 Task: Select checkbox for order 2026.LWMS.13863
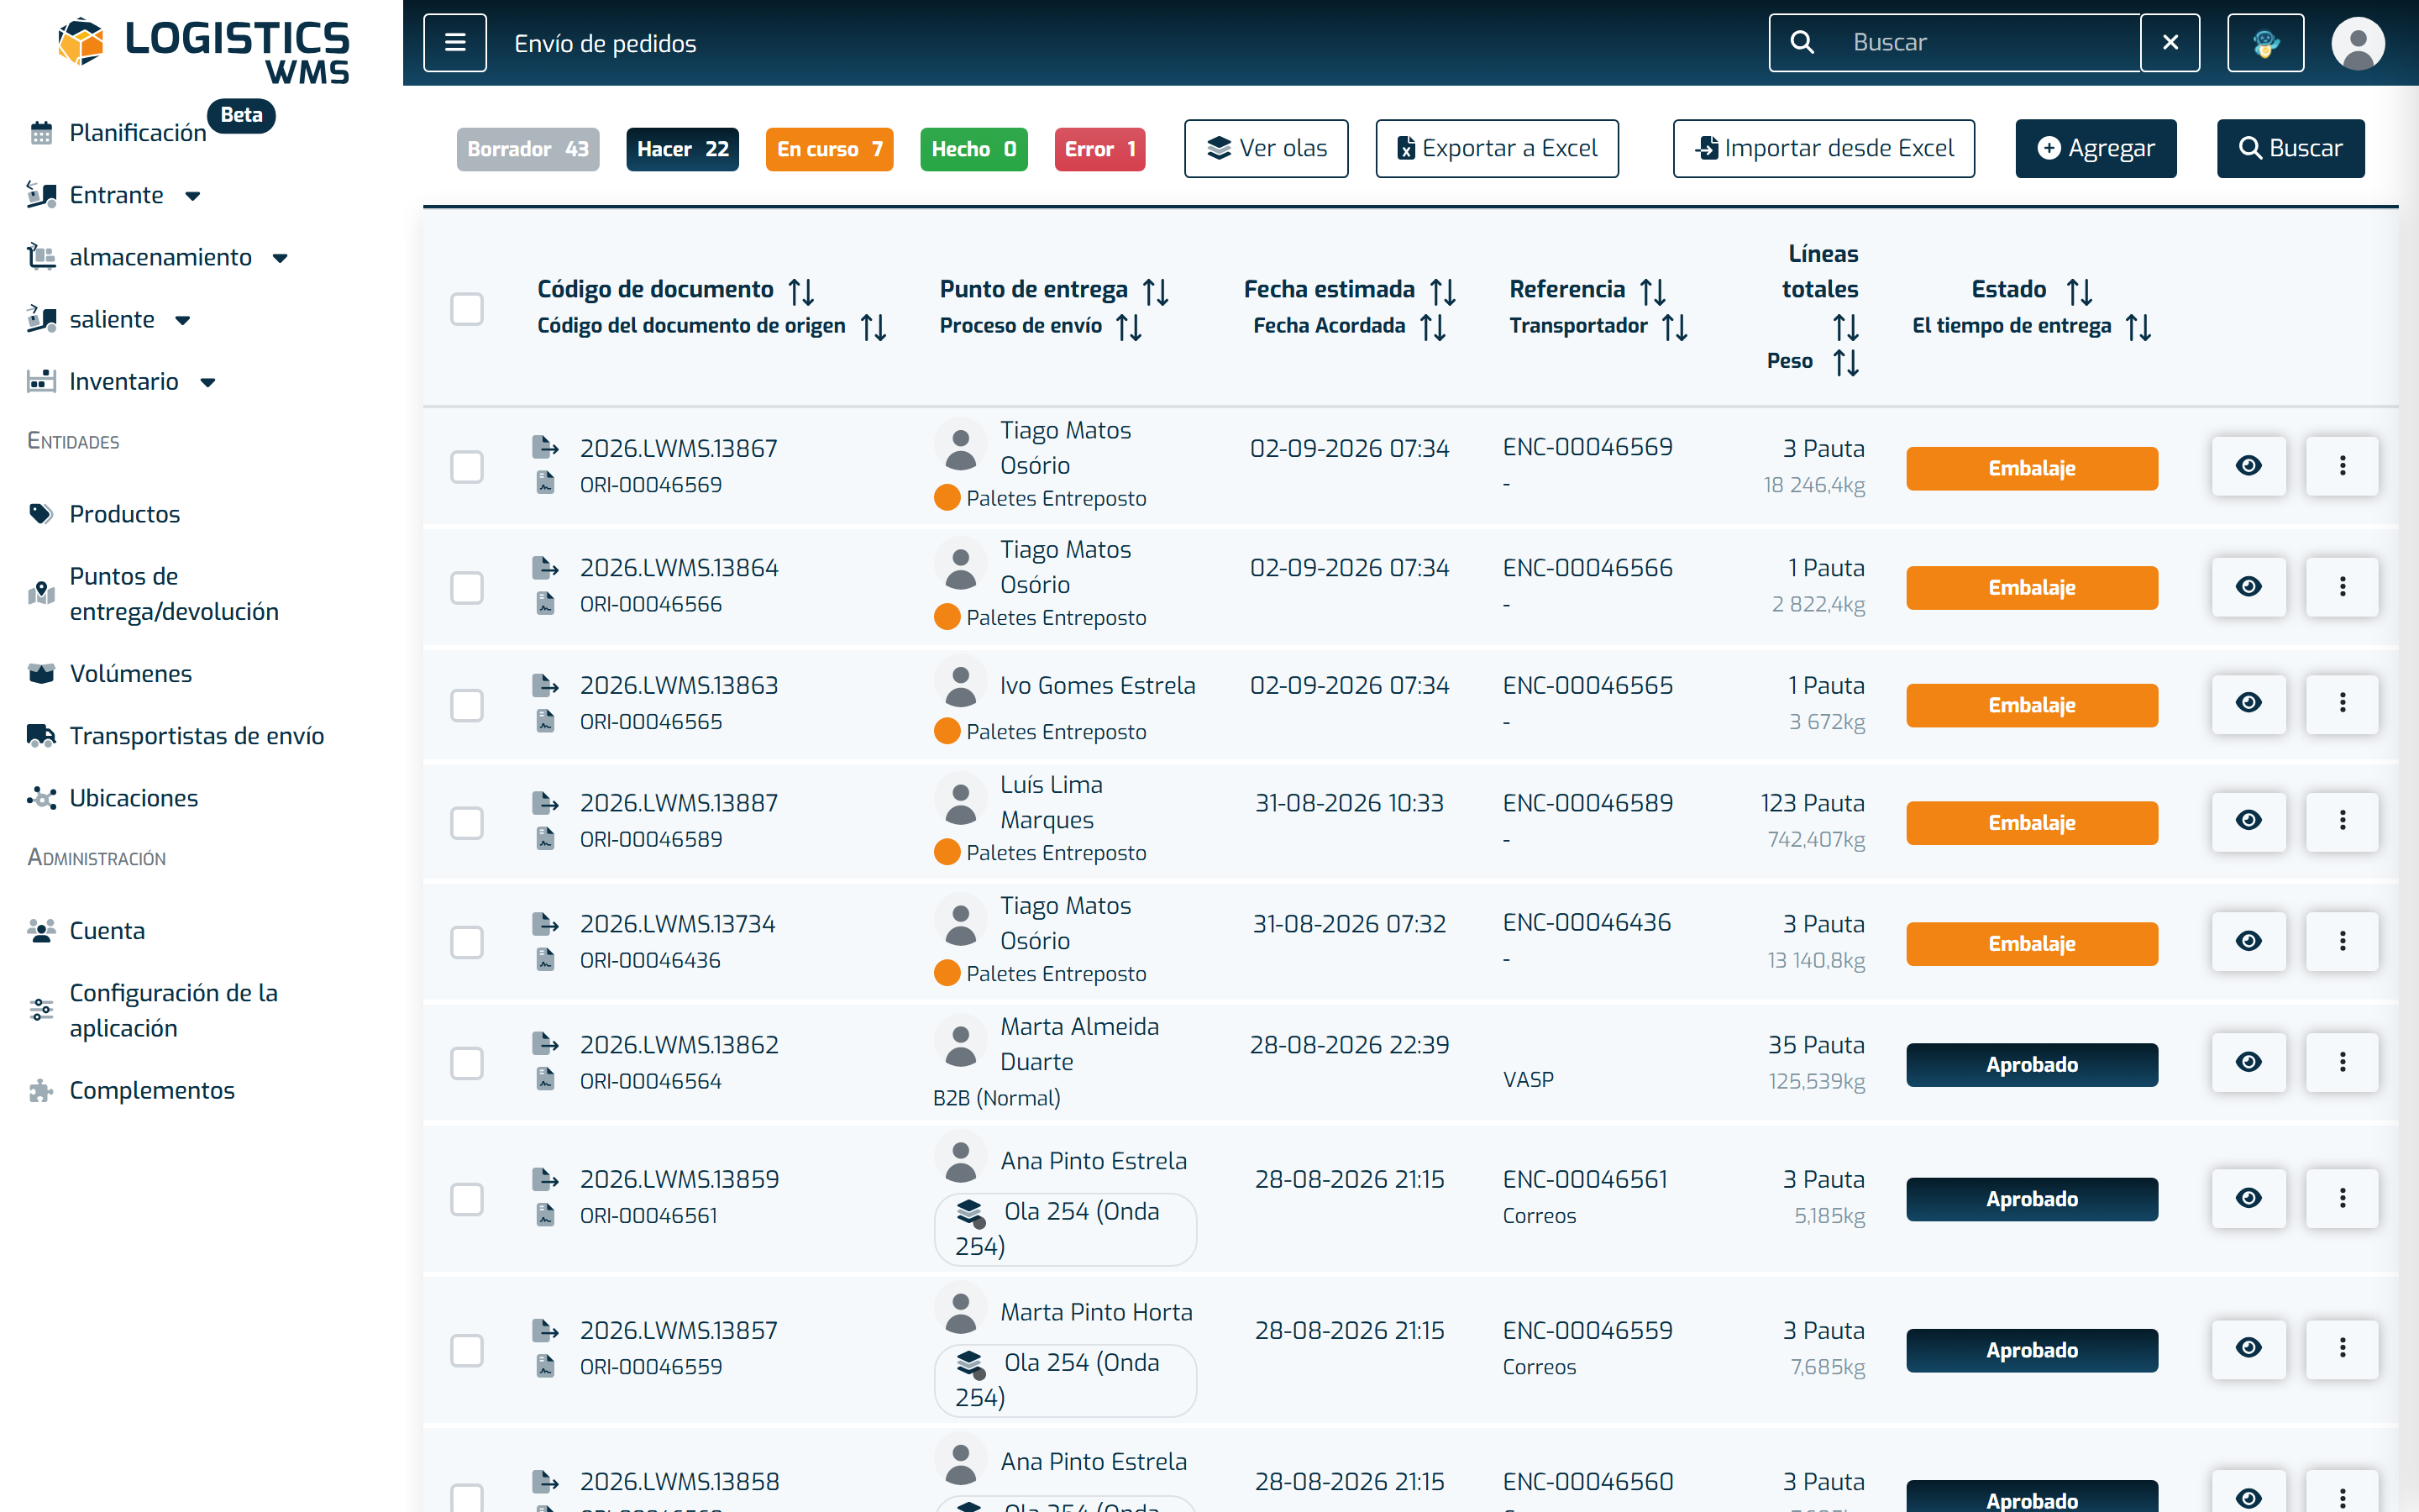click(x=467, y=705)
